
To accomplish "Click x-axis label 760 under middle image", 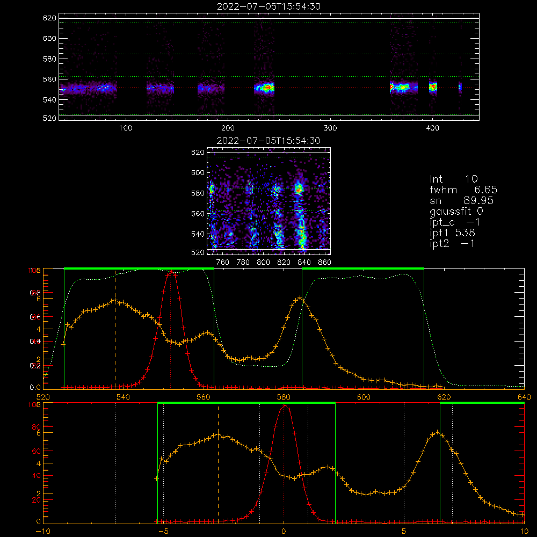I will (x=223, y=263).
